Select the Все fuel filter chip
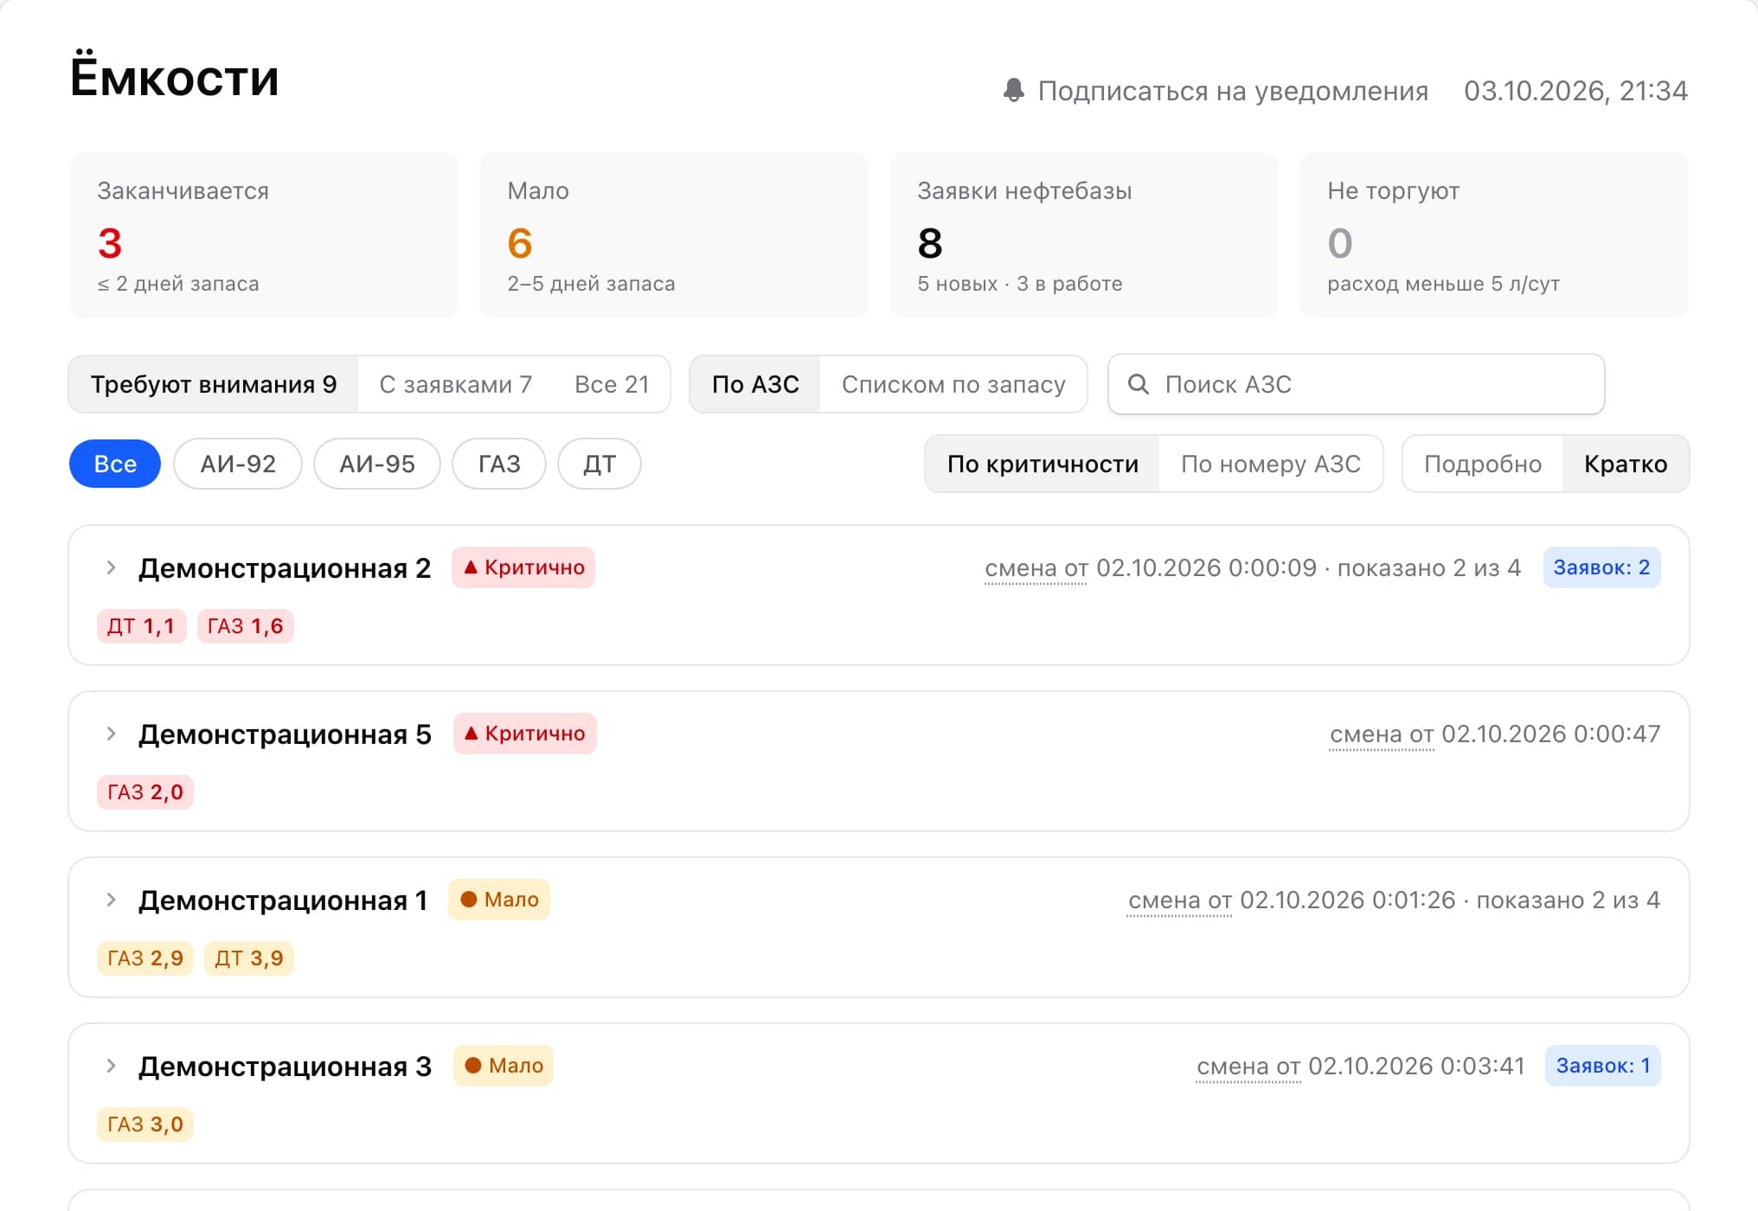 [x=115, y=464]
